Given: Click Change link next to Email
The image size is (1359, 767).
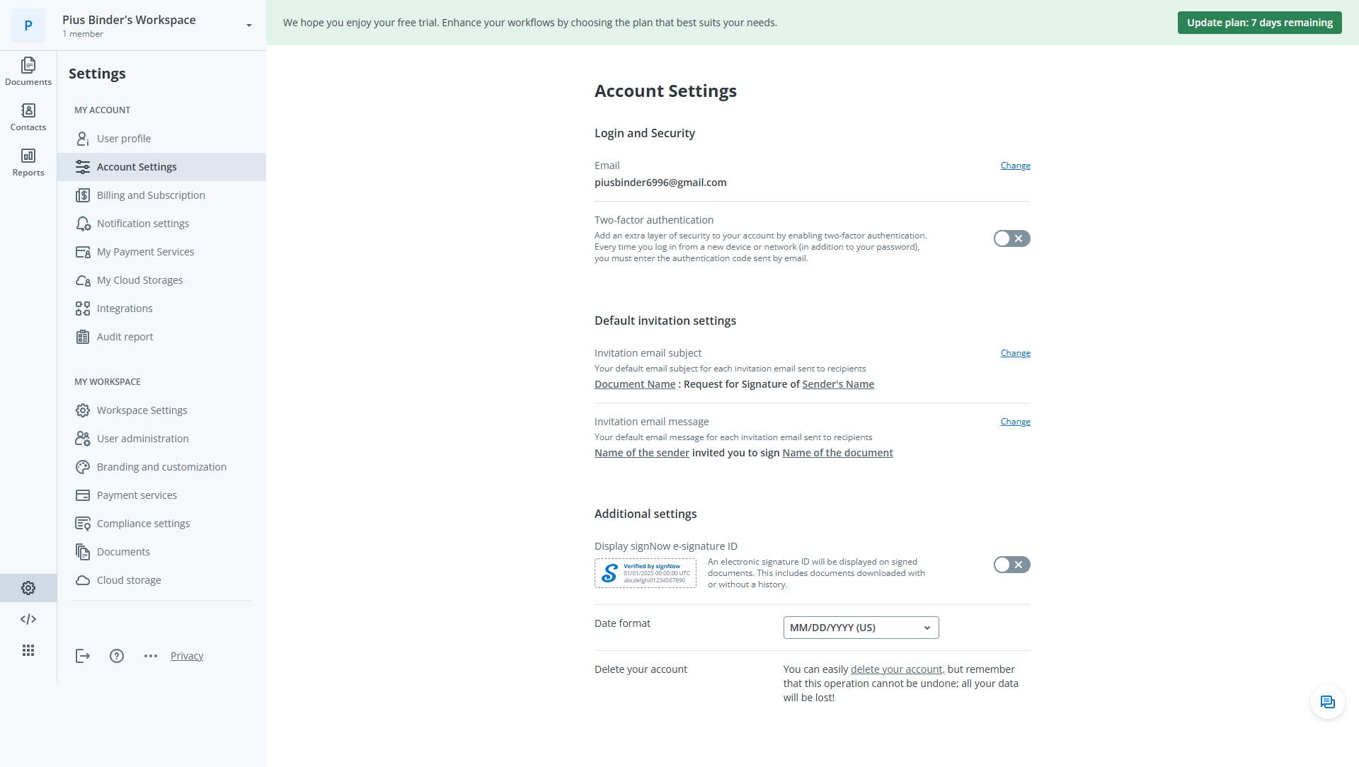Looking at the screenshot, I should (1015, 166).
